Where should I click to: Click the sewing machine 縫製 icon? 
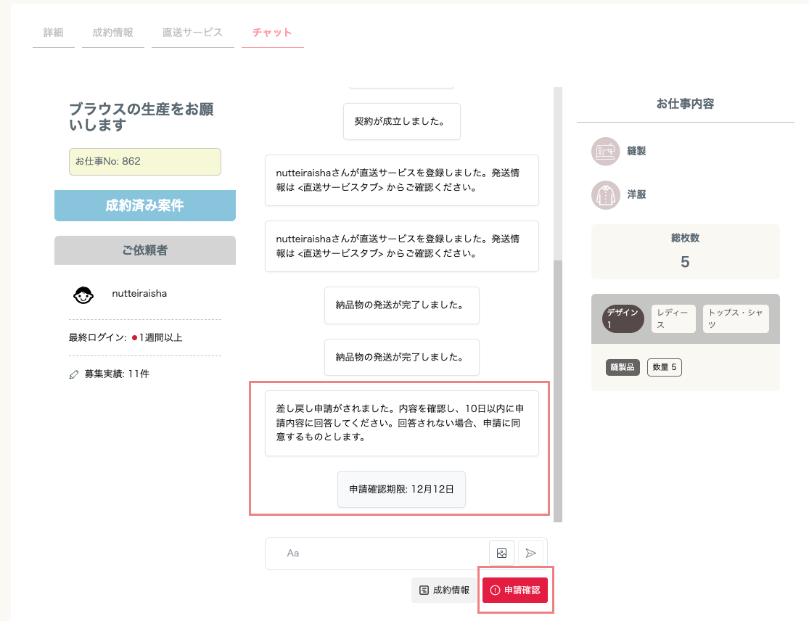[605, 151]
